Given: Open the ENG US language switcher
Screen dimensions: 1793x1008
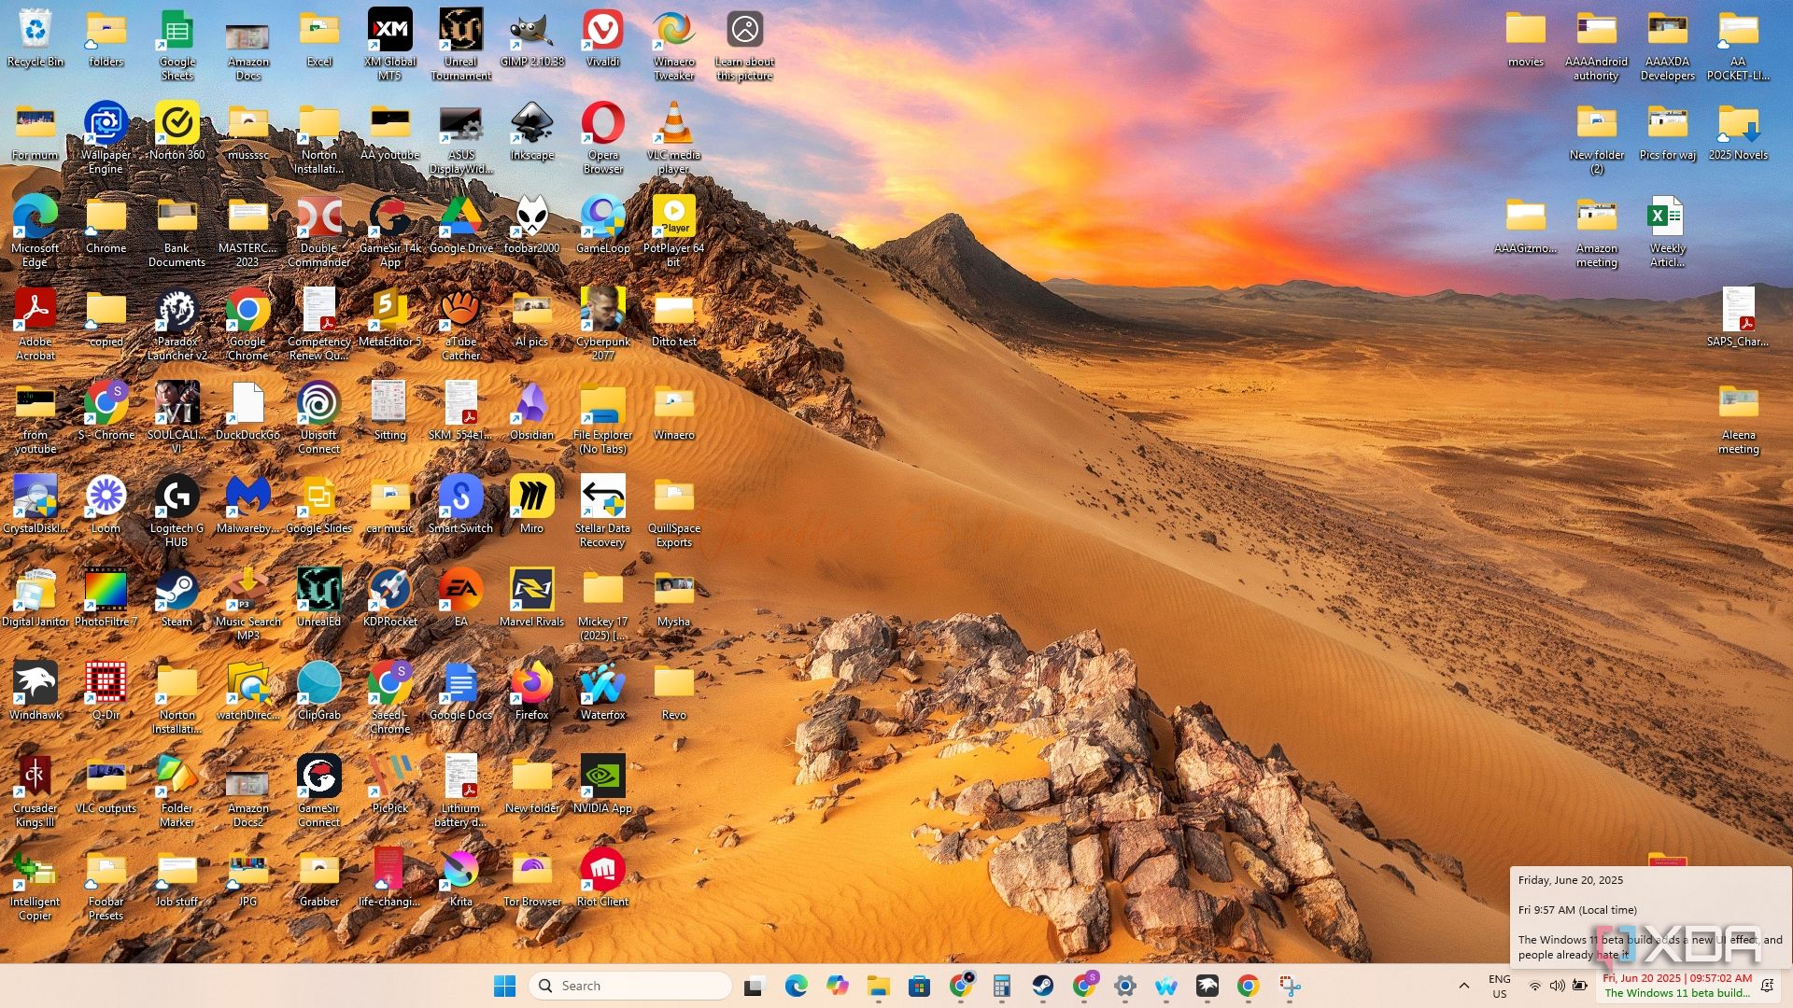Looking at the screenshot, I should (1499, 986).
